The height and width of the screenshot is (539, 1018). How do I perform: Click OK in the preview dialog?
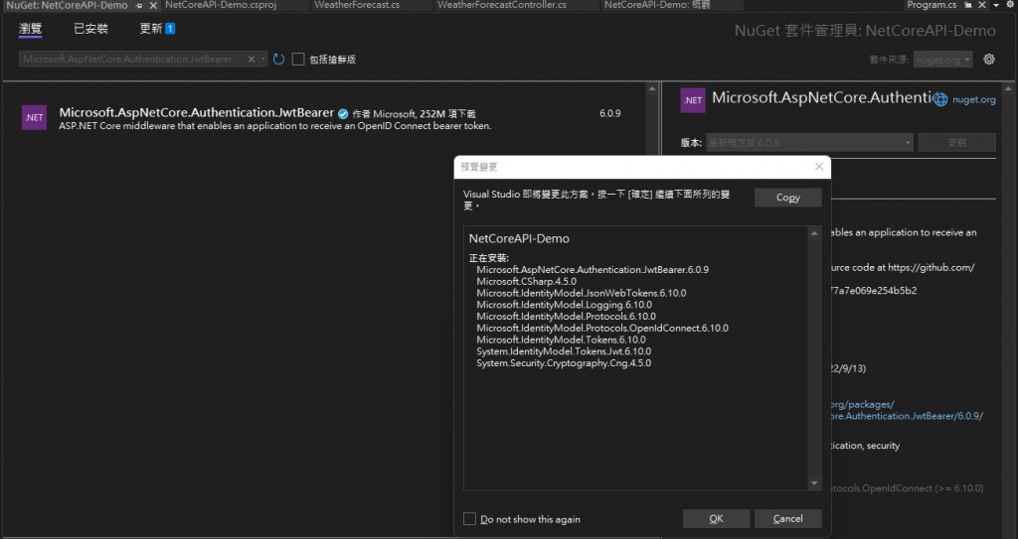click(716, 519)
